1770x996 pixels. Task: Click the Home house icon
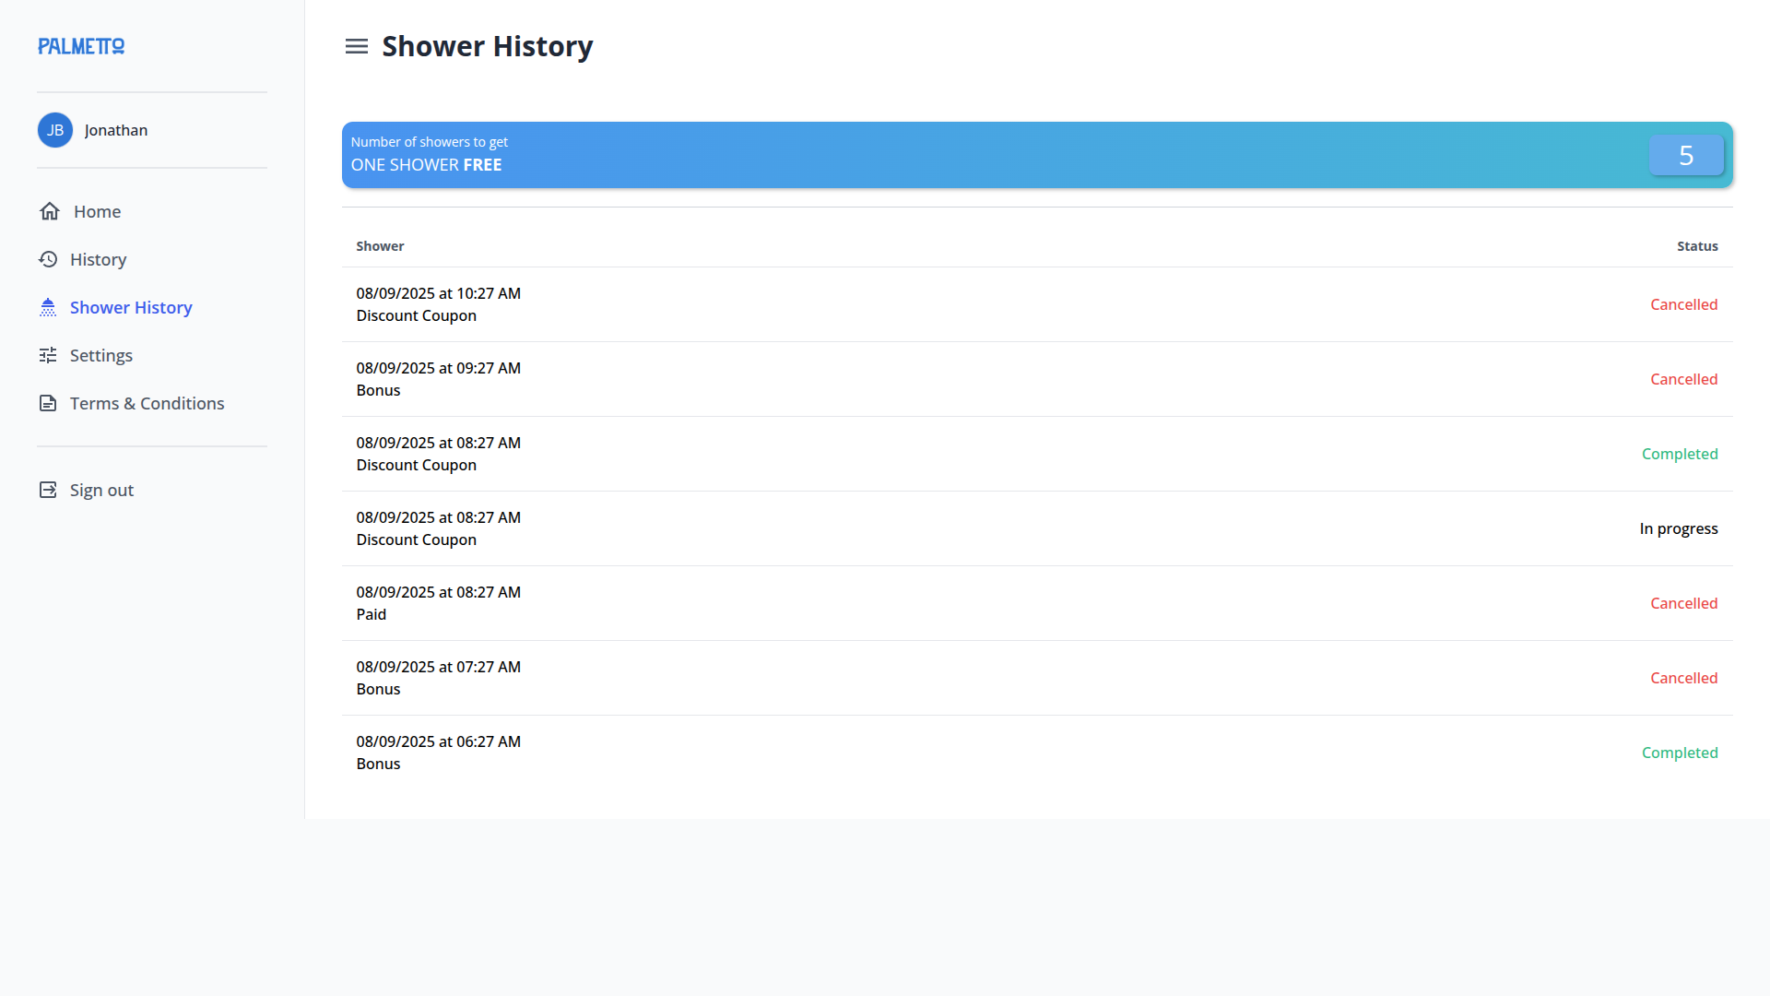tap(50, 211)
